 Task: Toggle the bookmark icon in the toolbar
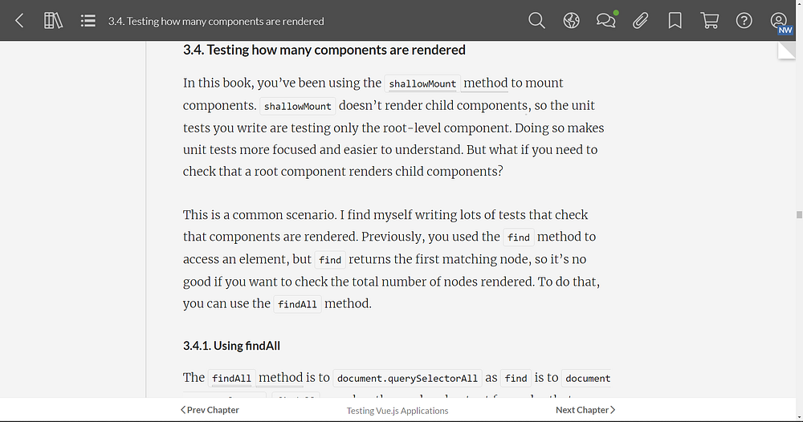[675, 21]
